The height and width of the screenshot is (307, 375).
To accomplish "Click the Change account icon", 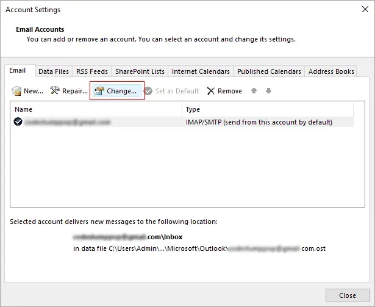I will (99, 91).
